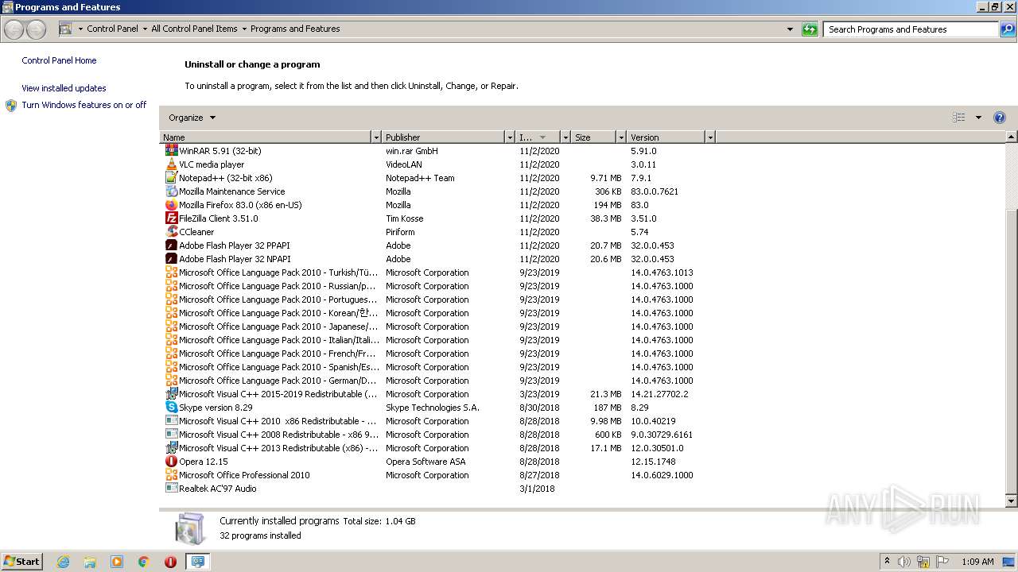The image size is (1018, 572).
Task: Select the Notepad++ icon in the list
Action: (171, 177)
